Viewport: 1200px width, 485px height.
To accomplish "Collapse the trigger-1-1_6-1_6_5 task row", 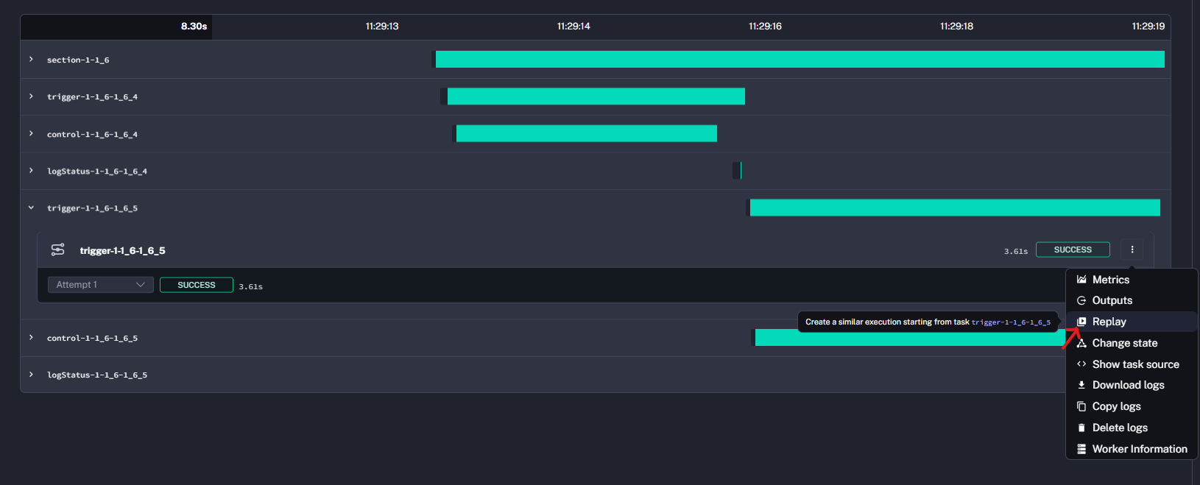I will 31,208.
